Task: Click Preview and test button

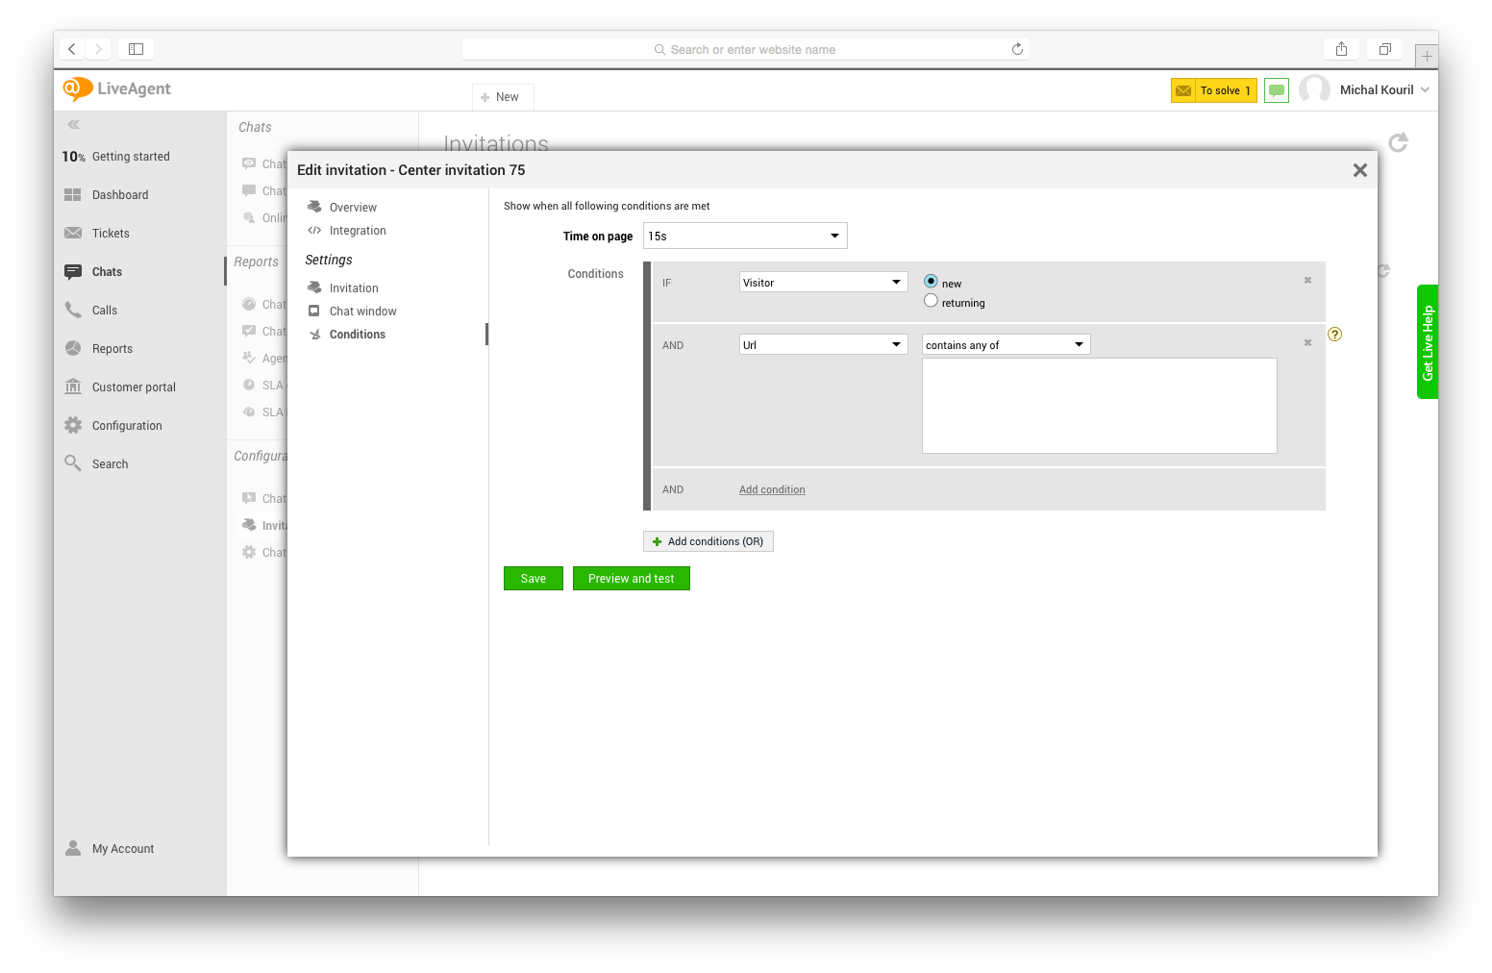Action: point(632,579)
